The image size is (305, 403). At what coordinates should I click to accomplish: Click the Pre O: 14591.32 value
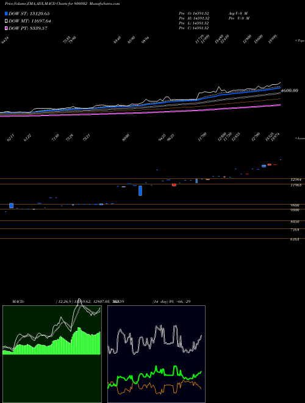point(194,13)
